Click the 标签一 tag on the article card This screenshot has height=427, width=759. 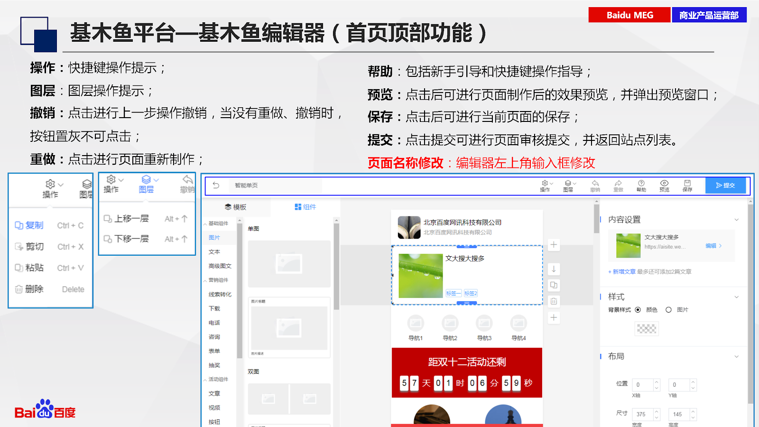454,294
